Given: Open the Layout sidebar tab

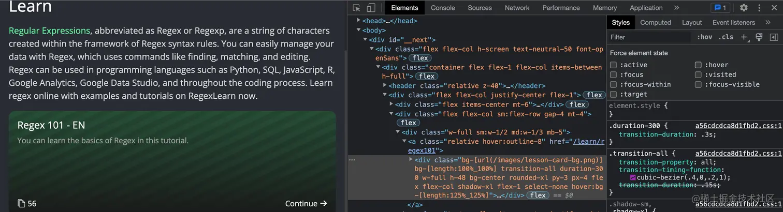Looking at the screenshot, I should point(692,23).
